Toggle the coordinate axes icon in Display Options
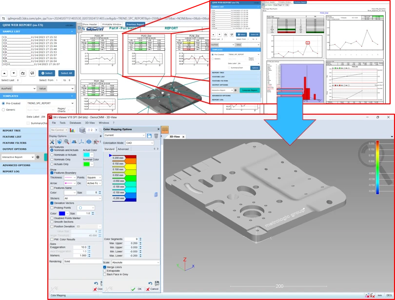The height and width of the screenshot is (300, 395). click(81, 142)
